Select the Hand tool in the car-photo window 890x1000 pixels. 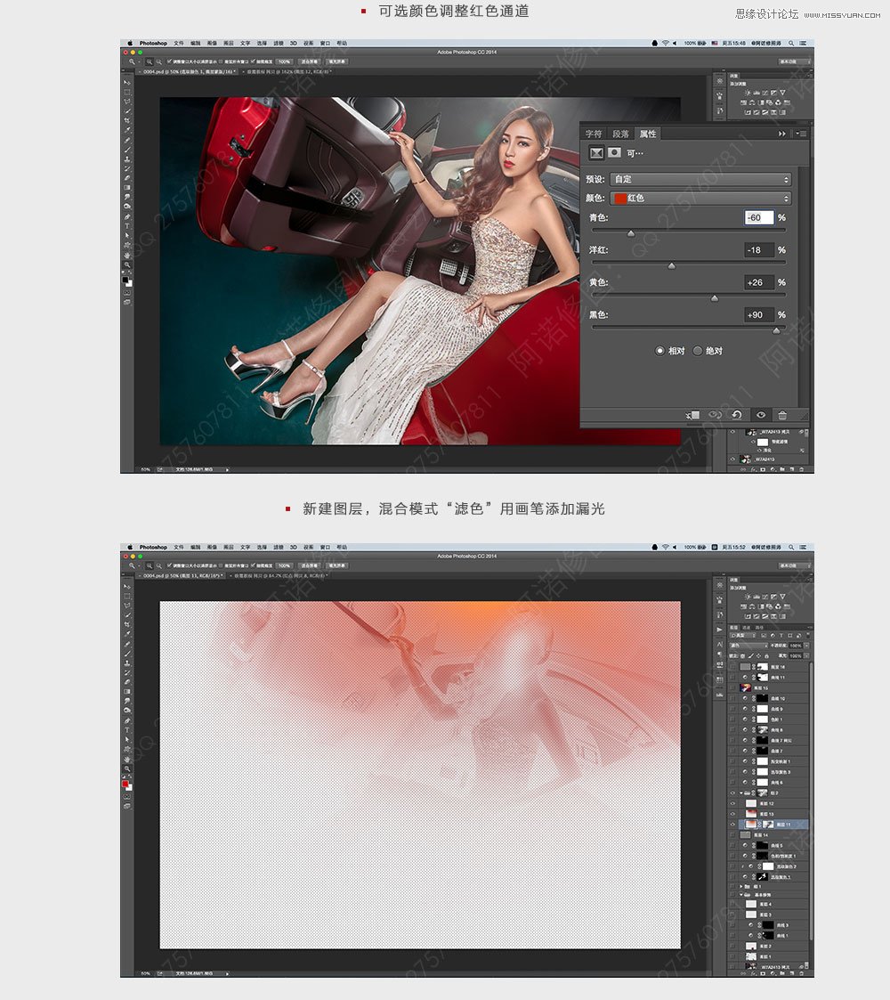(127, 255)
